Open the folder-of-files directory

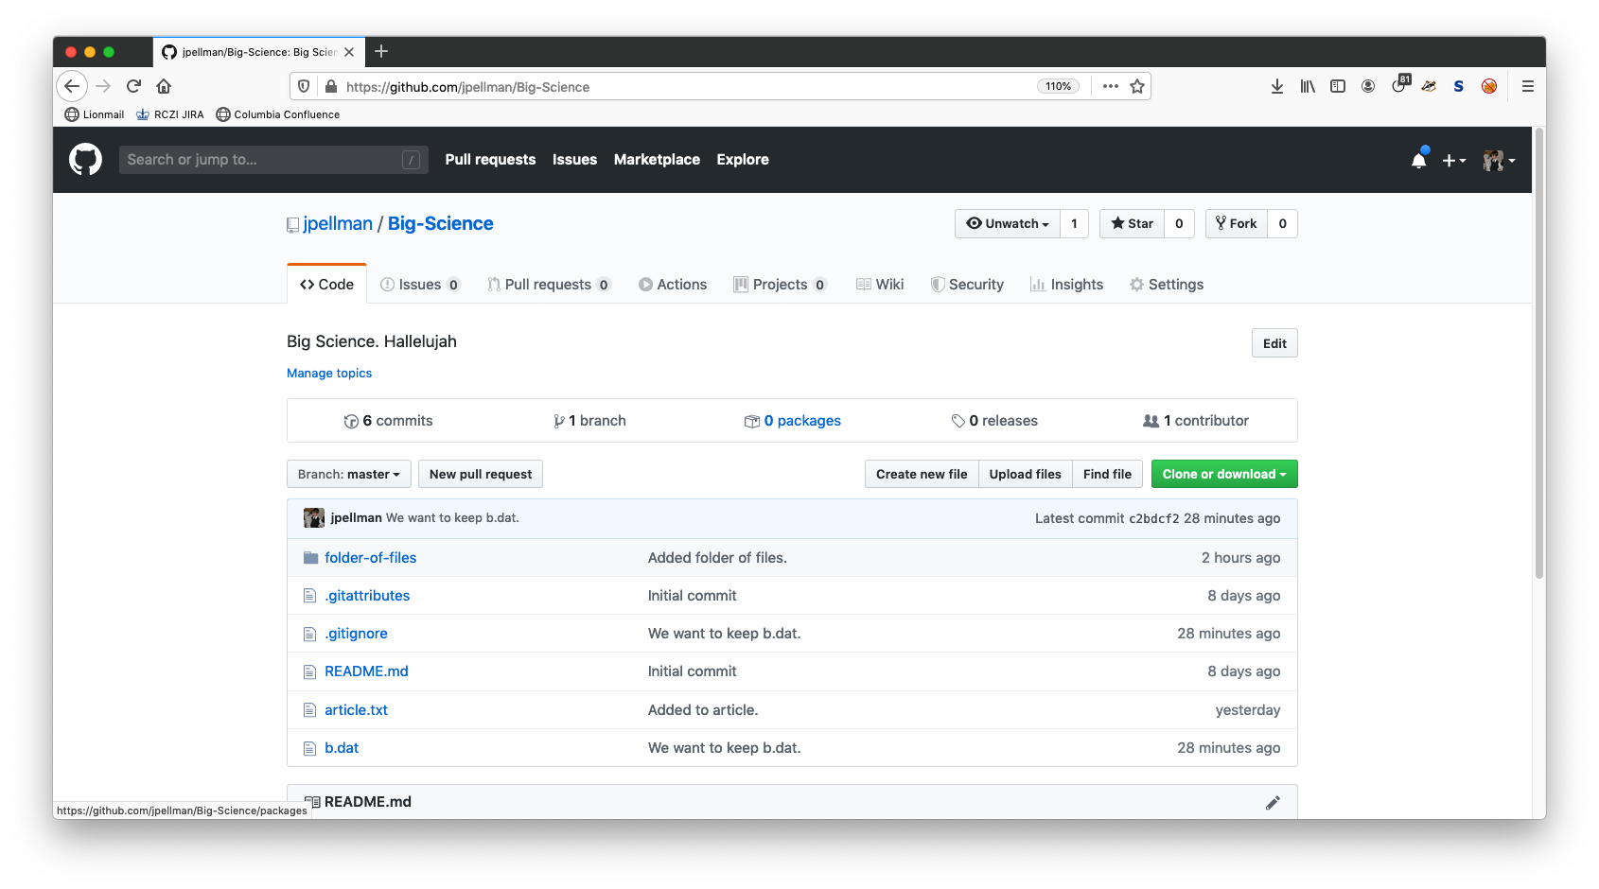click(370, 558)
